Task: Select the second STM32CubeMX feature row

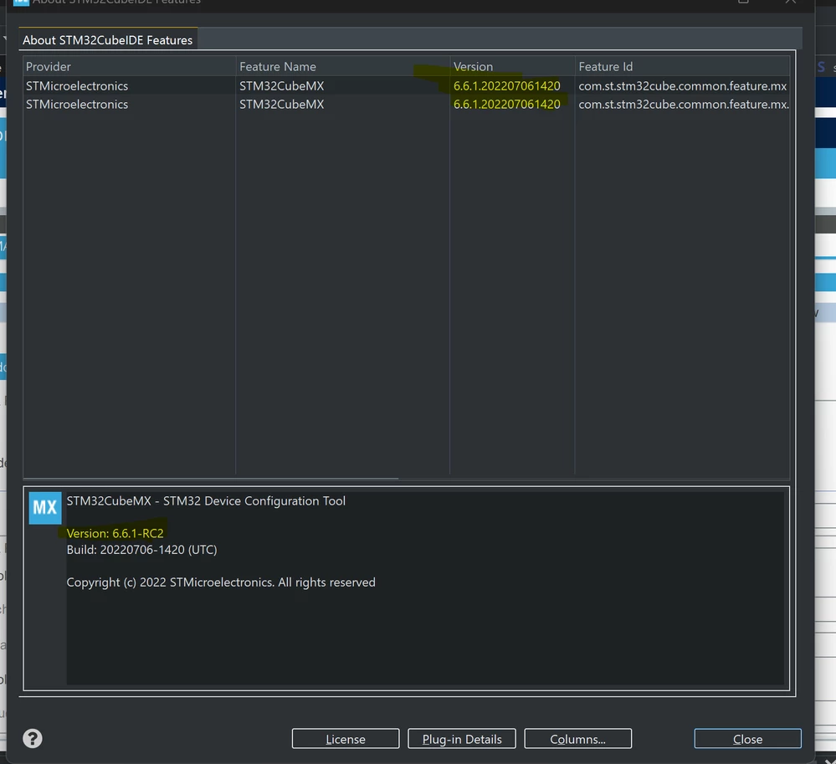Action: point(406,105)
